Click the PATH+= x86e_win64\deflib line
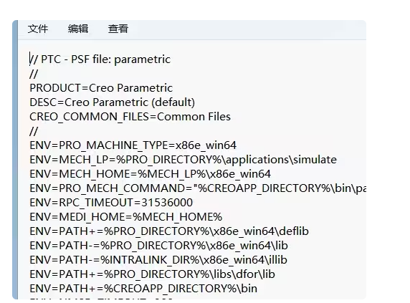This screenshot has height=303, width=410. 169,231
